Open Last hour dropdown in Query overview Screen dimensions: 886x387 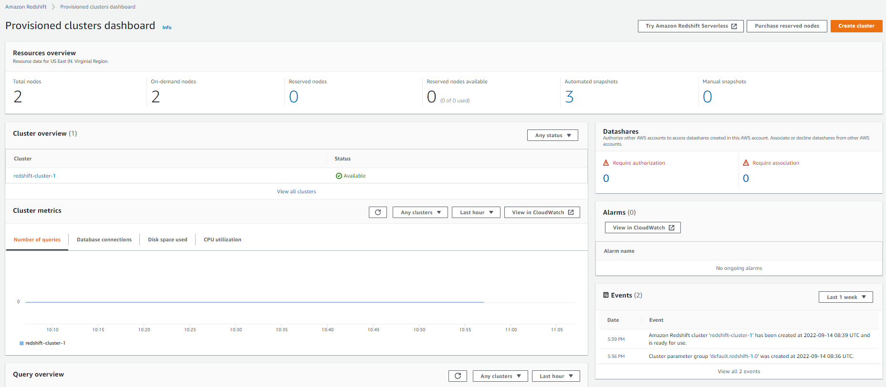(x=556, y=376)
